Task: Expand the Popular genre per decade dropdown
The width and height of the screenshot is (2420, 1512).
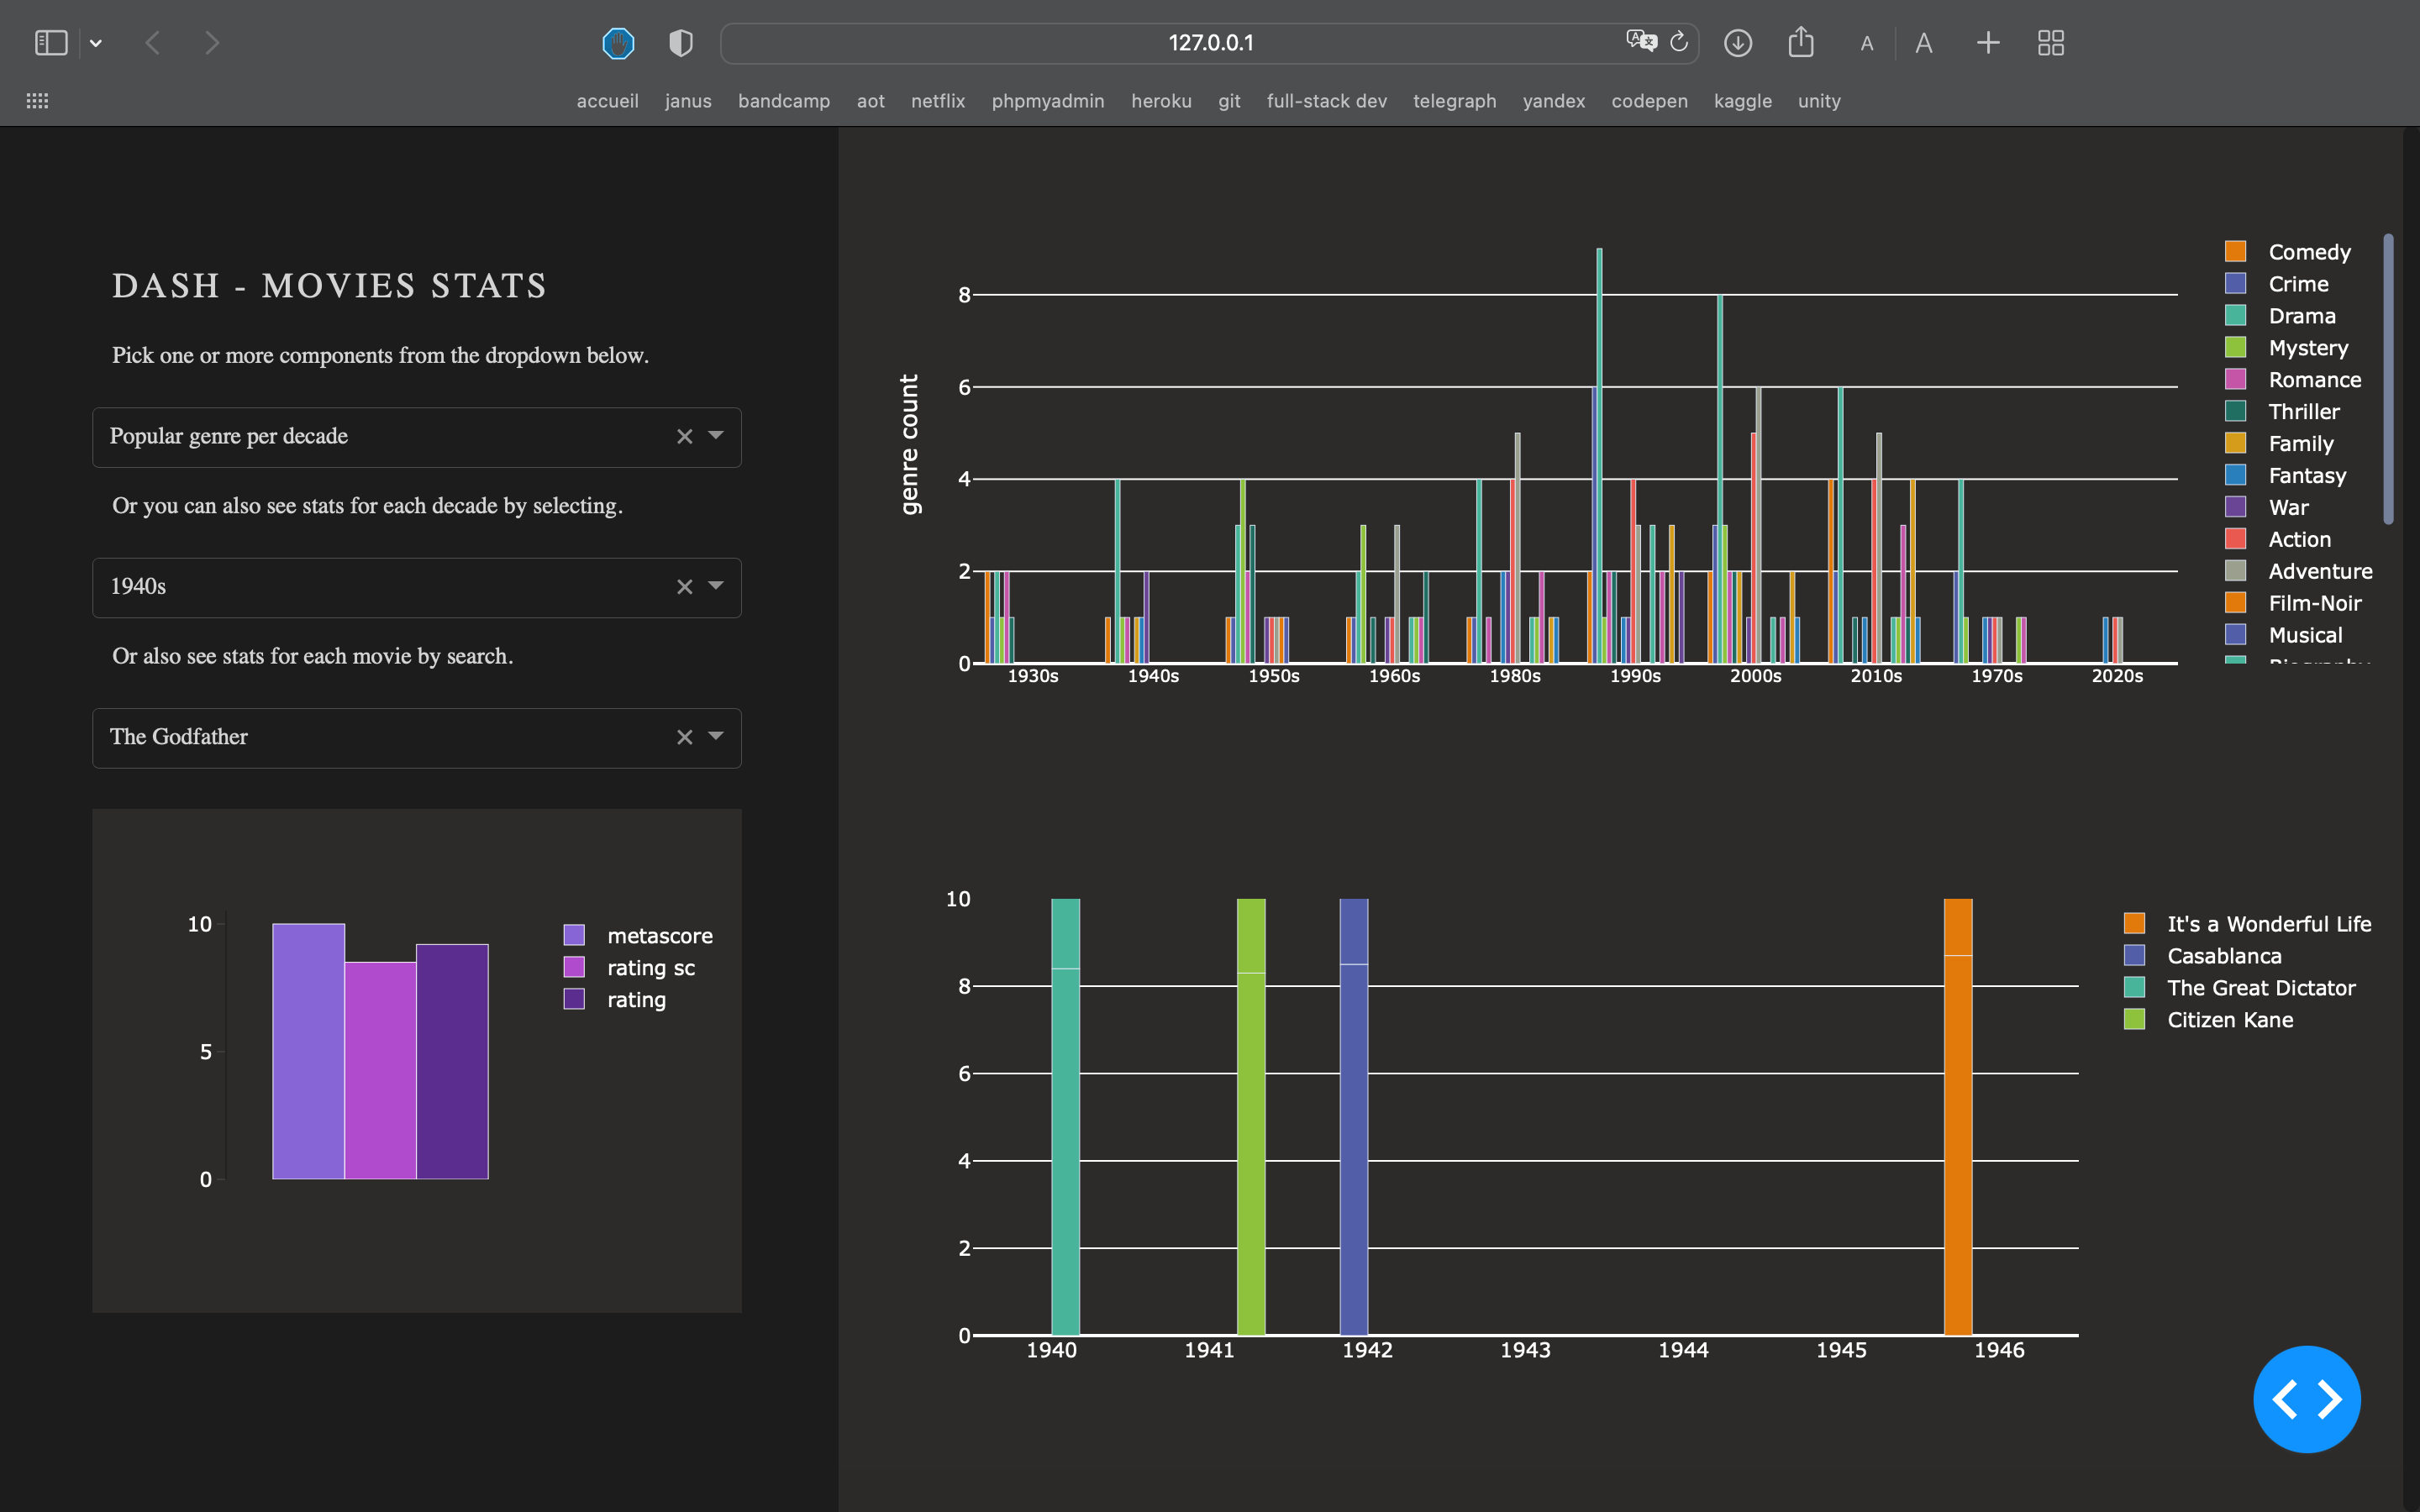Action: [x=716, y=436]
